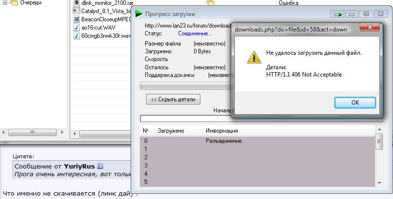Click the green arrow button in progress titlebar
This screenshot has height=199, width=393.
pyautogui.click(x=338, y=15)
